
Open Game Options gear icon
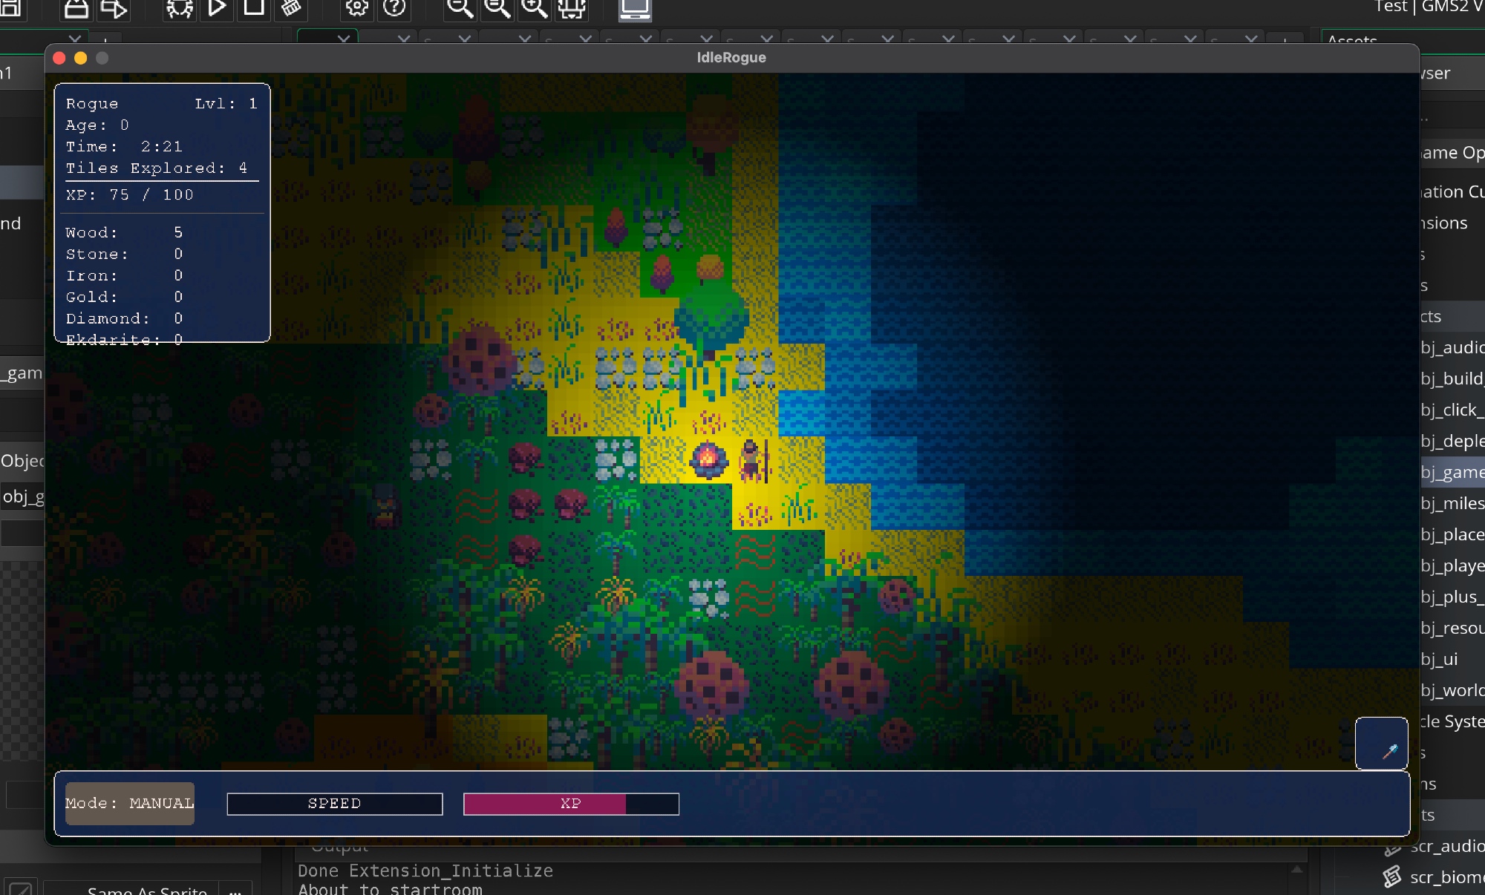(357, 7)
